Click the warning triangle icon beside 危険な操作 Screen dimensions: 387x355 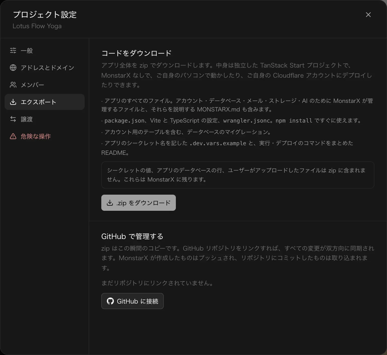pos(13,136)
